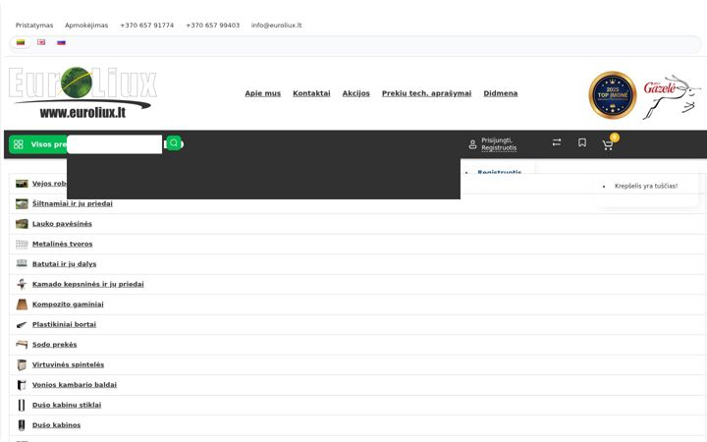707x442 pixels.
Task: Click Prisijungti, Registruotis link
Action: tap(499, 143)
